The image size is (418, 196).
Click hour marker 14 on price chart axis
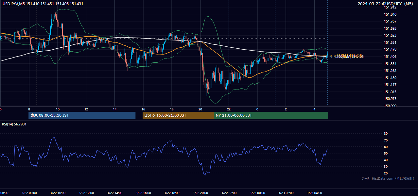(115, 109)
